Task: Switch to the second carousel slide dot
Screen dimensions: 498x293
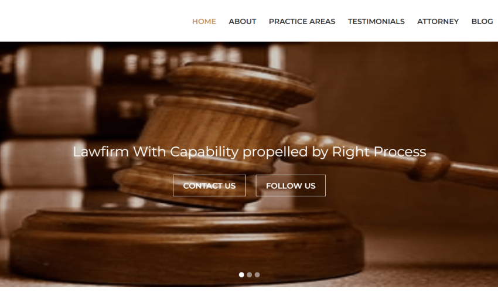Action: click(x=250, y=275)
